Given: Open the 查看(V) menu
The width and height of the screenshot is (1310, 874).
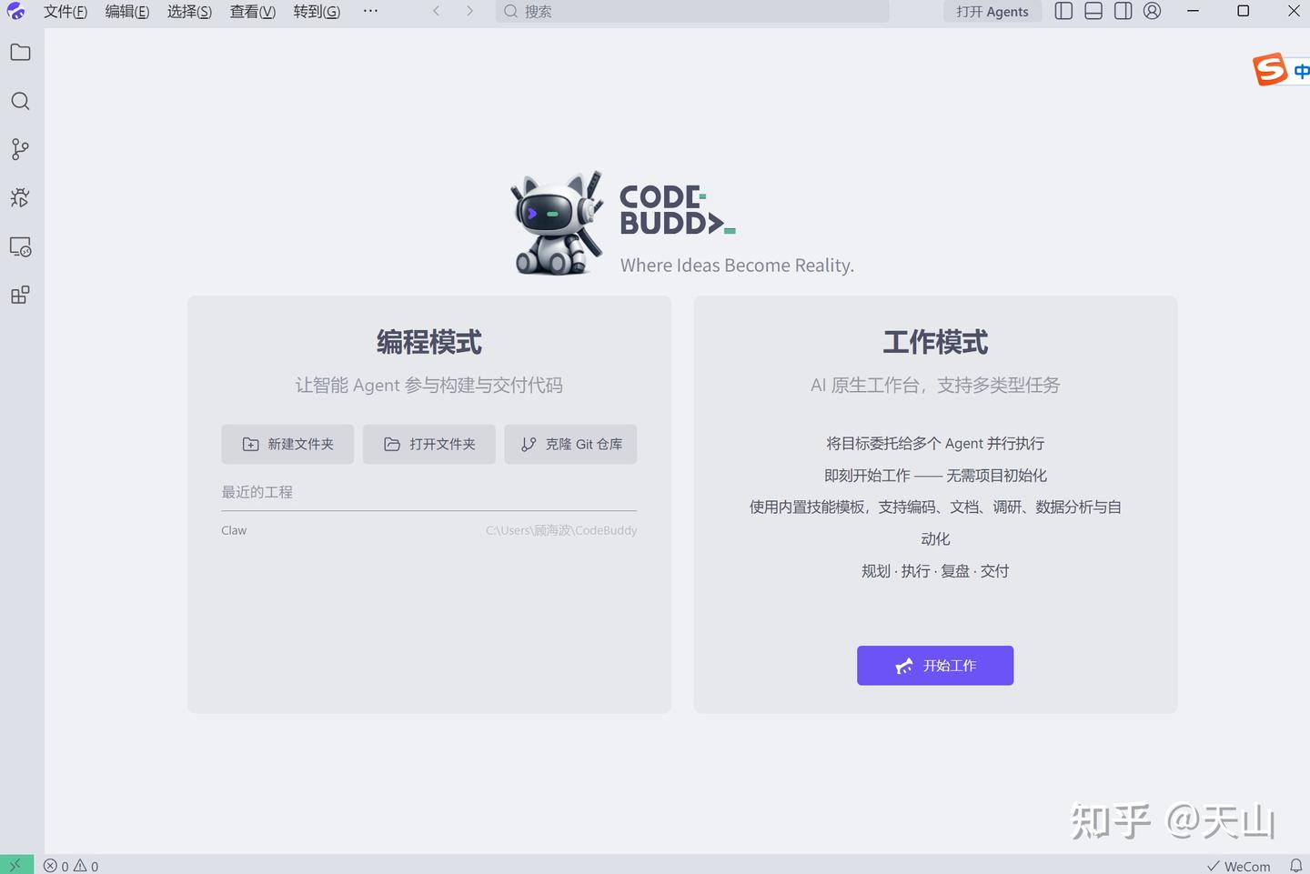Looking at the screenshot, I should [x=253, y=12].
